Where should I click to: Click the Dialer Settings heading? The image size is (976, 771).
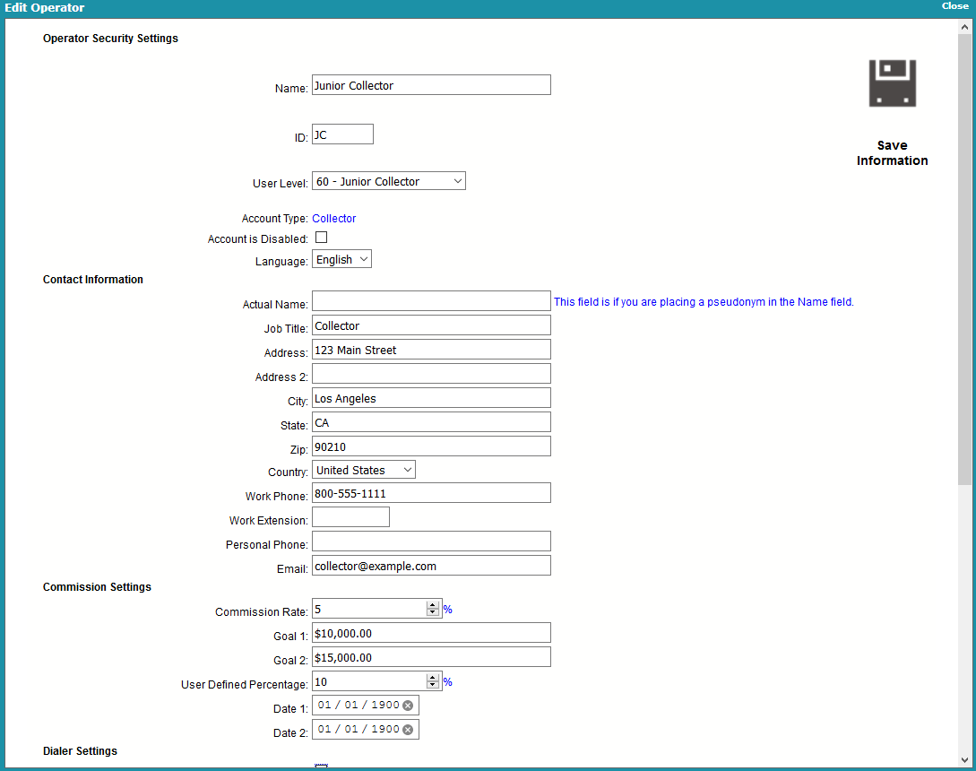[x=80, y=751]
